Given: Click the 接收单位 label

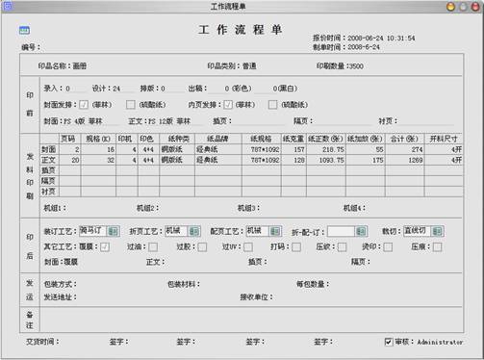Looking at the screenshot, I should pos(256,297).
